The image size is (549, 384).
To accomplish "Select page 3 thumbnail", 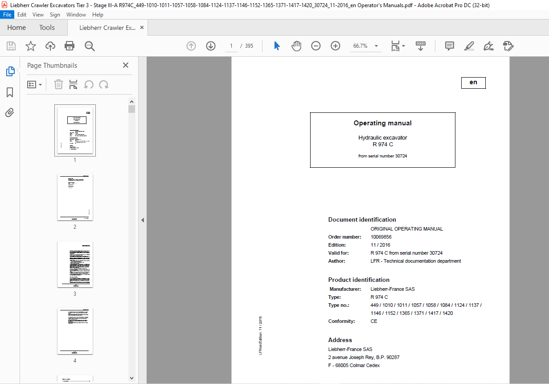I will point(75,264).
